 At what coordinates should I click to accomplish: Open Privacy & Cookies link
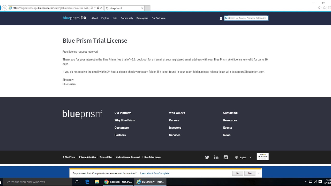tap(87, 157)
